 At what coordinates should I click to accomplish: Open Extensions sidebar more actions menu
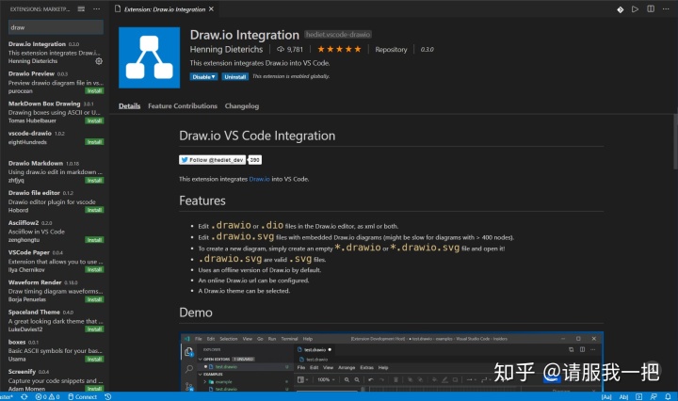(x=96, y=8)
